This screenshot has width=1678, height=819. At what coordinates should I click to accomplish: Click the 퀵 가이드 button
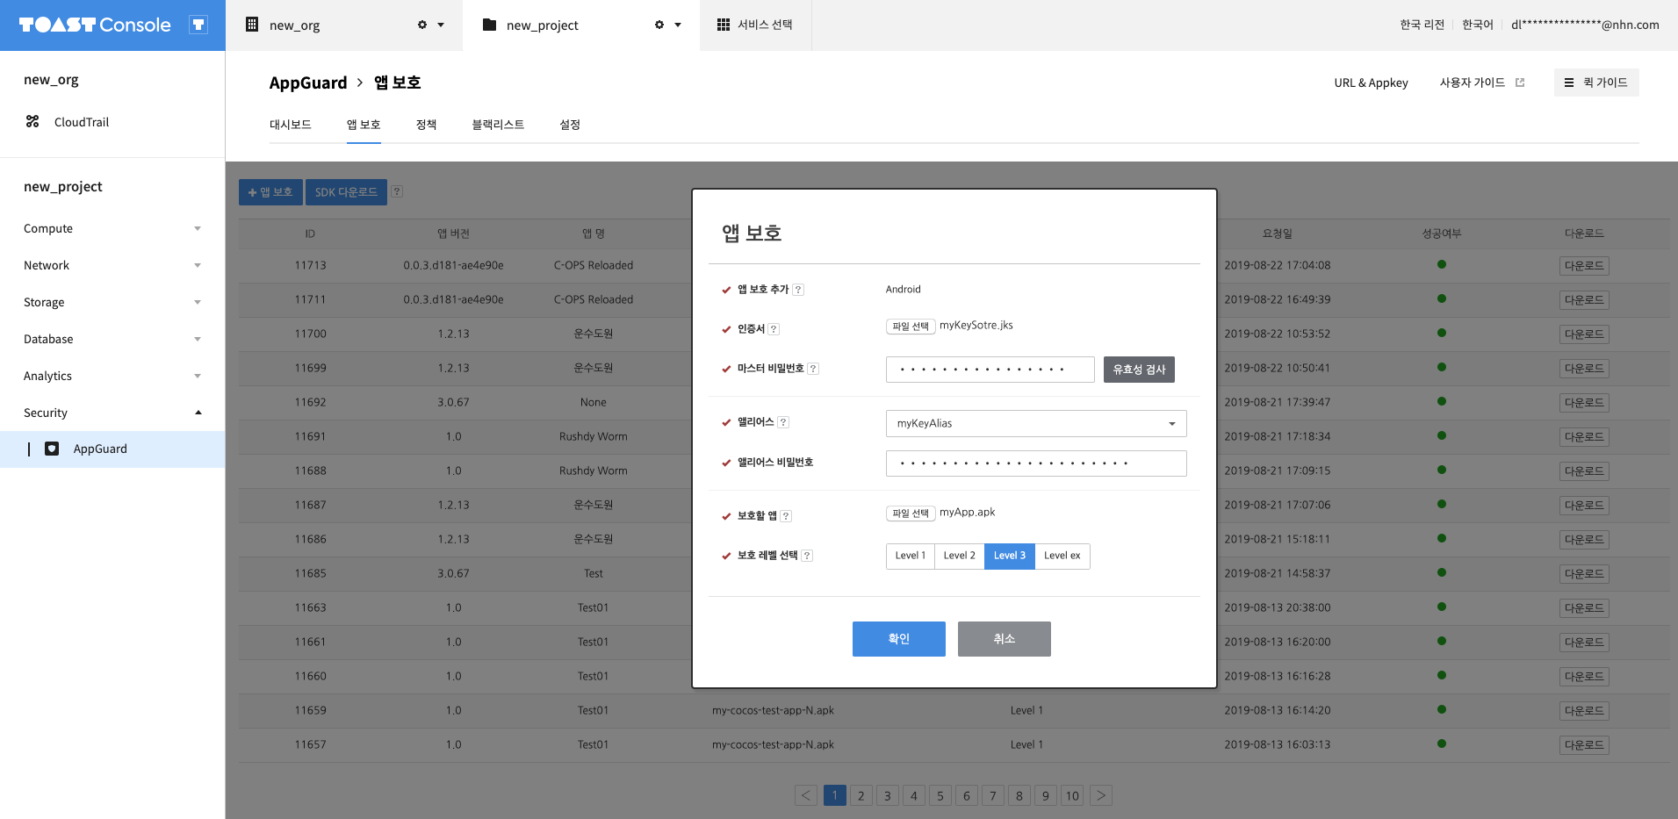[1596, 83]
